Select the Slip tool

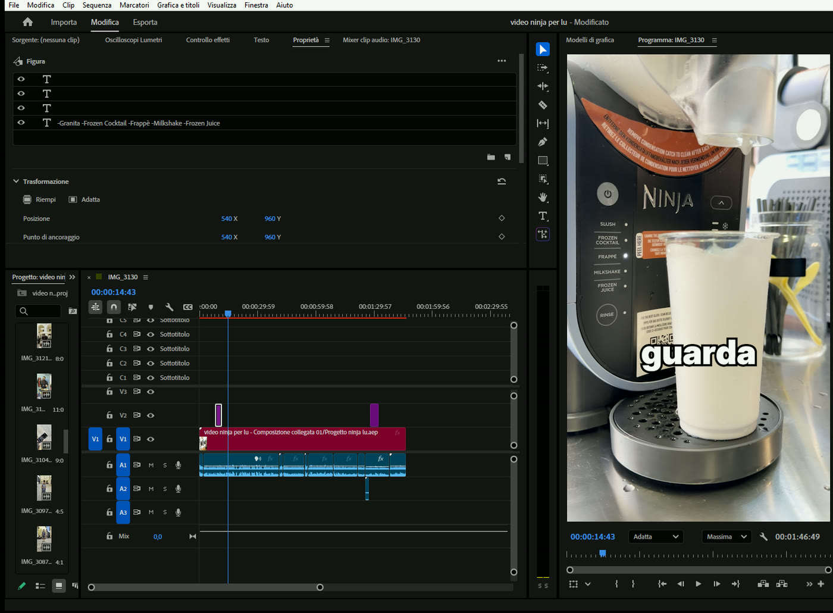543,123
